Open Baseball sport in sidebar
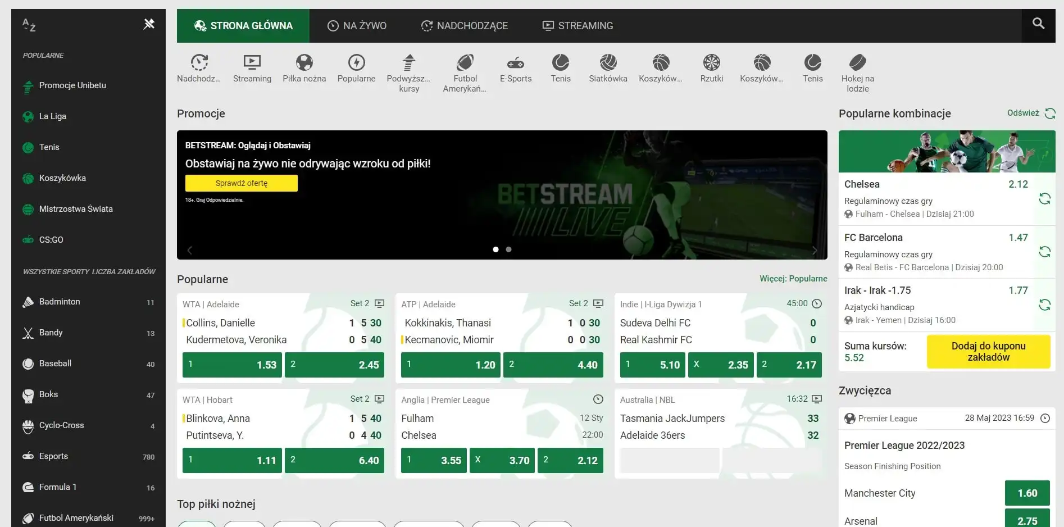1064x527 pixels. (x=88, y=364)
